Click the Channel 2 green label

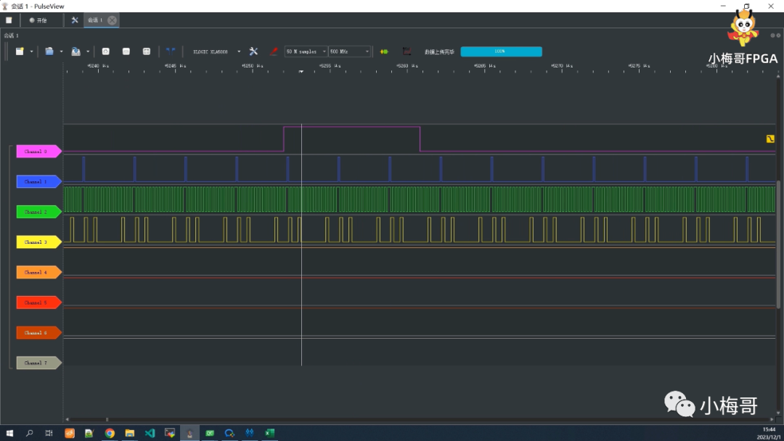38,212
